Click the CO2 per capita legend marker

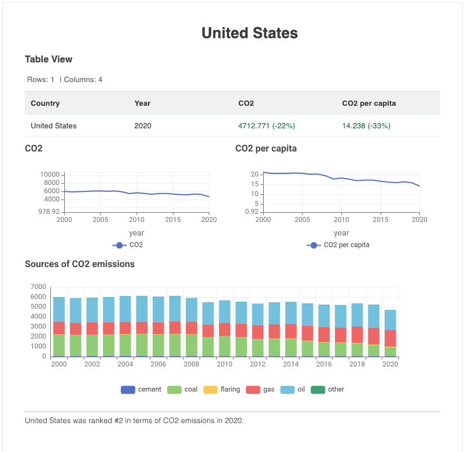[313, 245]
